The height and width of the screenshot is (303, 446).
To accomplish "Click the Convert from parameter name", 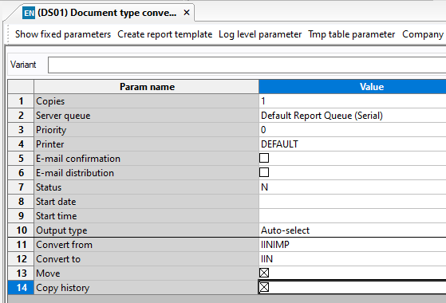I will (x=146, y=245).
